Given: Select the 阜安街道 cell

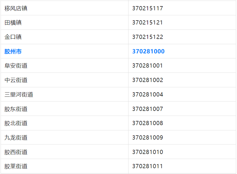Looking at the screenshot, I should pos(16,66).
